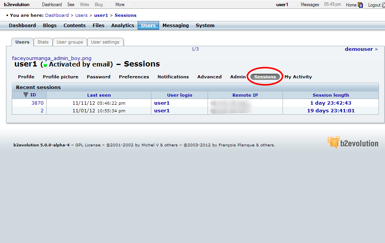Click the last seen value 11/01/12 10:55:34 pm
Viewport: 385px width, 243px height.
pos(99,111)
